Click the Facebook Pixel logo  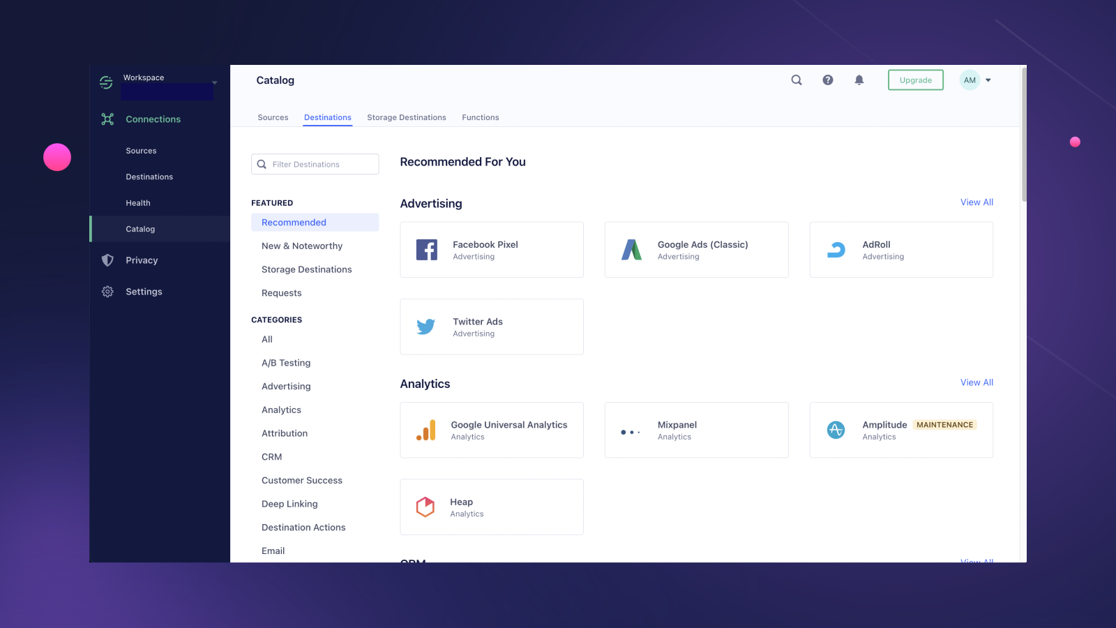(x=427, y=250)
